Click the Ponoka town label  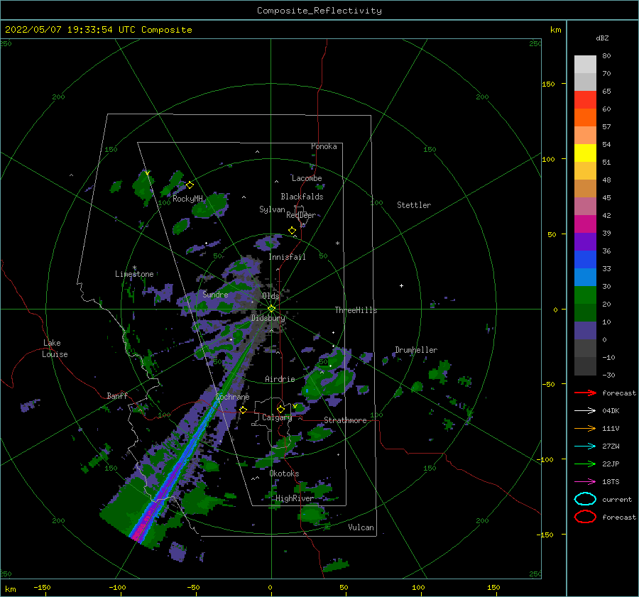(x=324, y=146)
